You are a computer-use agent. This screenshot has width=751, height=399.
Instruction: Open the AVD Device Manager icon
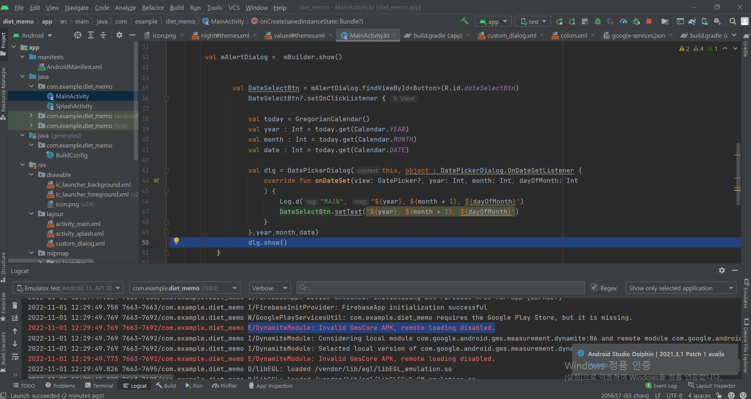click(705, 22)
